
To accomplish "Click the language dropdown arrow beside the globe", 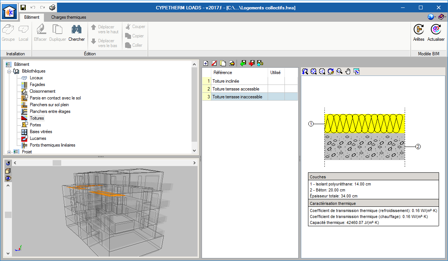I will tap(435, 17).
